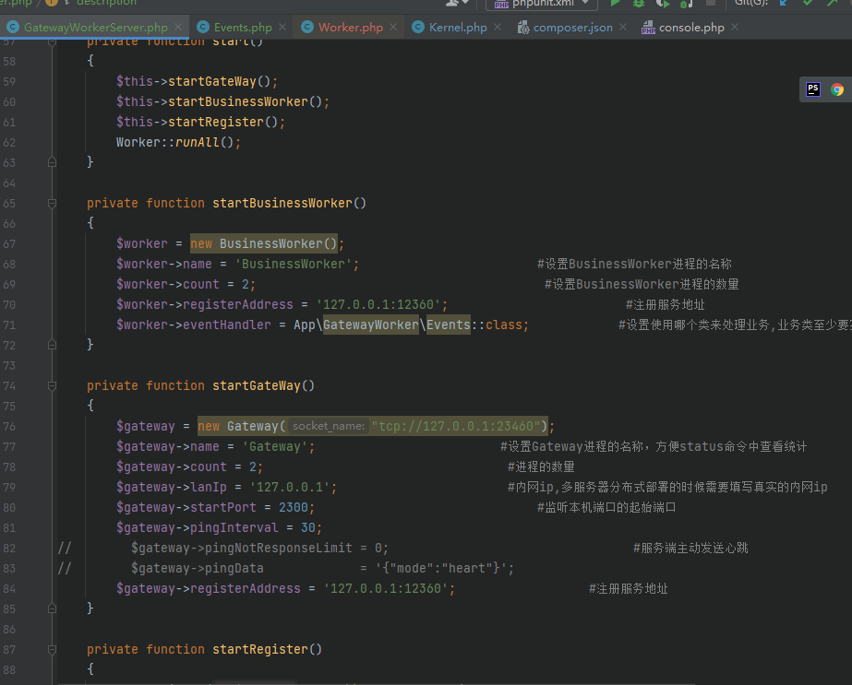Open the composer.json tab
This screenshot has width=852, height=685.
(x=572, y=27)
